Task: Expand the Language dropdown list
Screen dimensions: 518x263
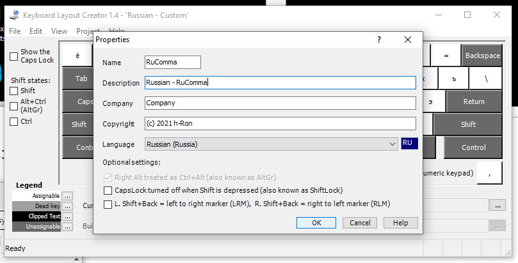Action: point(393,144)
